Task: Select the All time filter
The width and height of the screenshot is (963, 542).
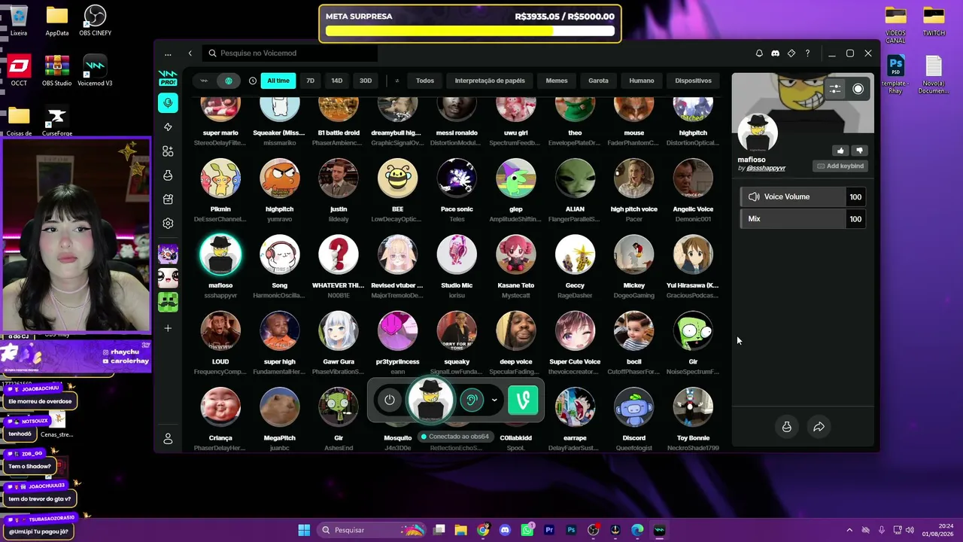Action: point(278,81)
